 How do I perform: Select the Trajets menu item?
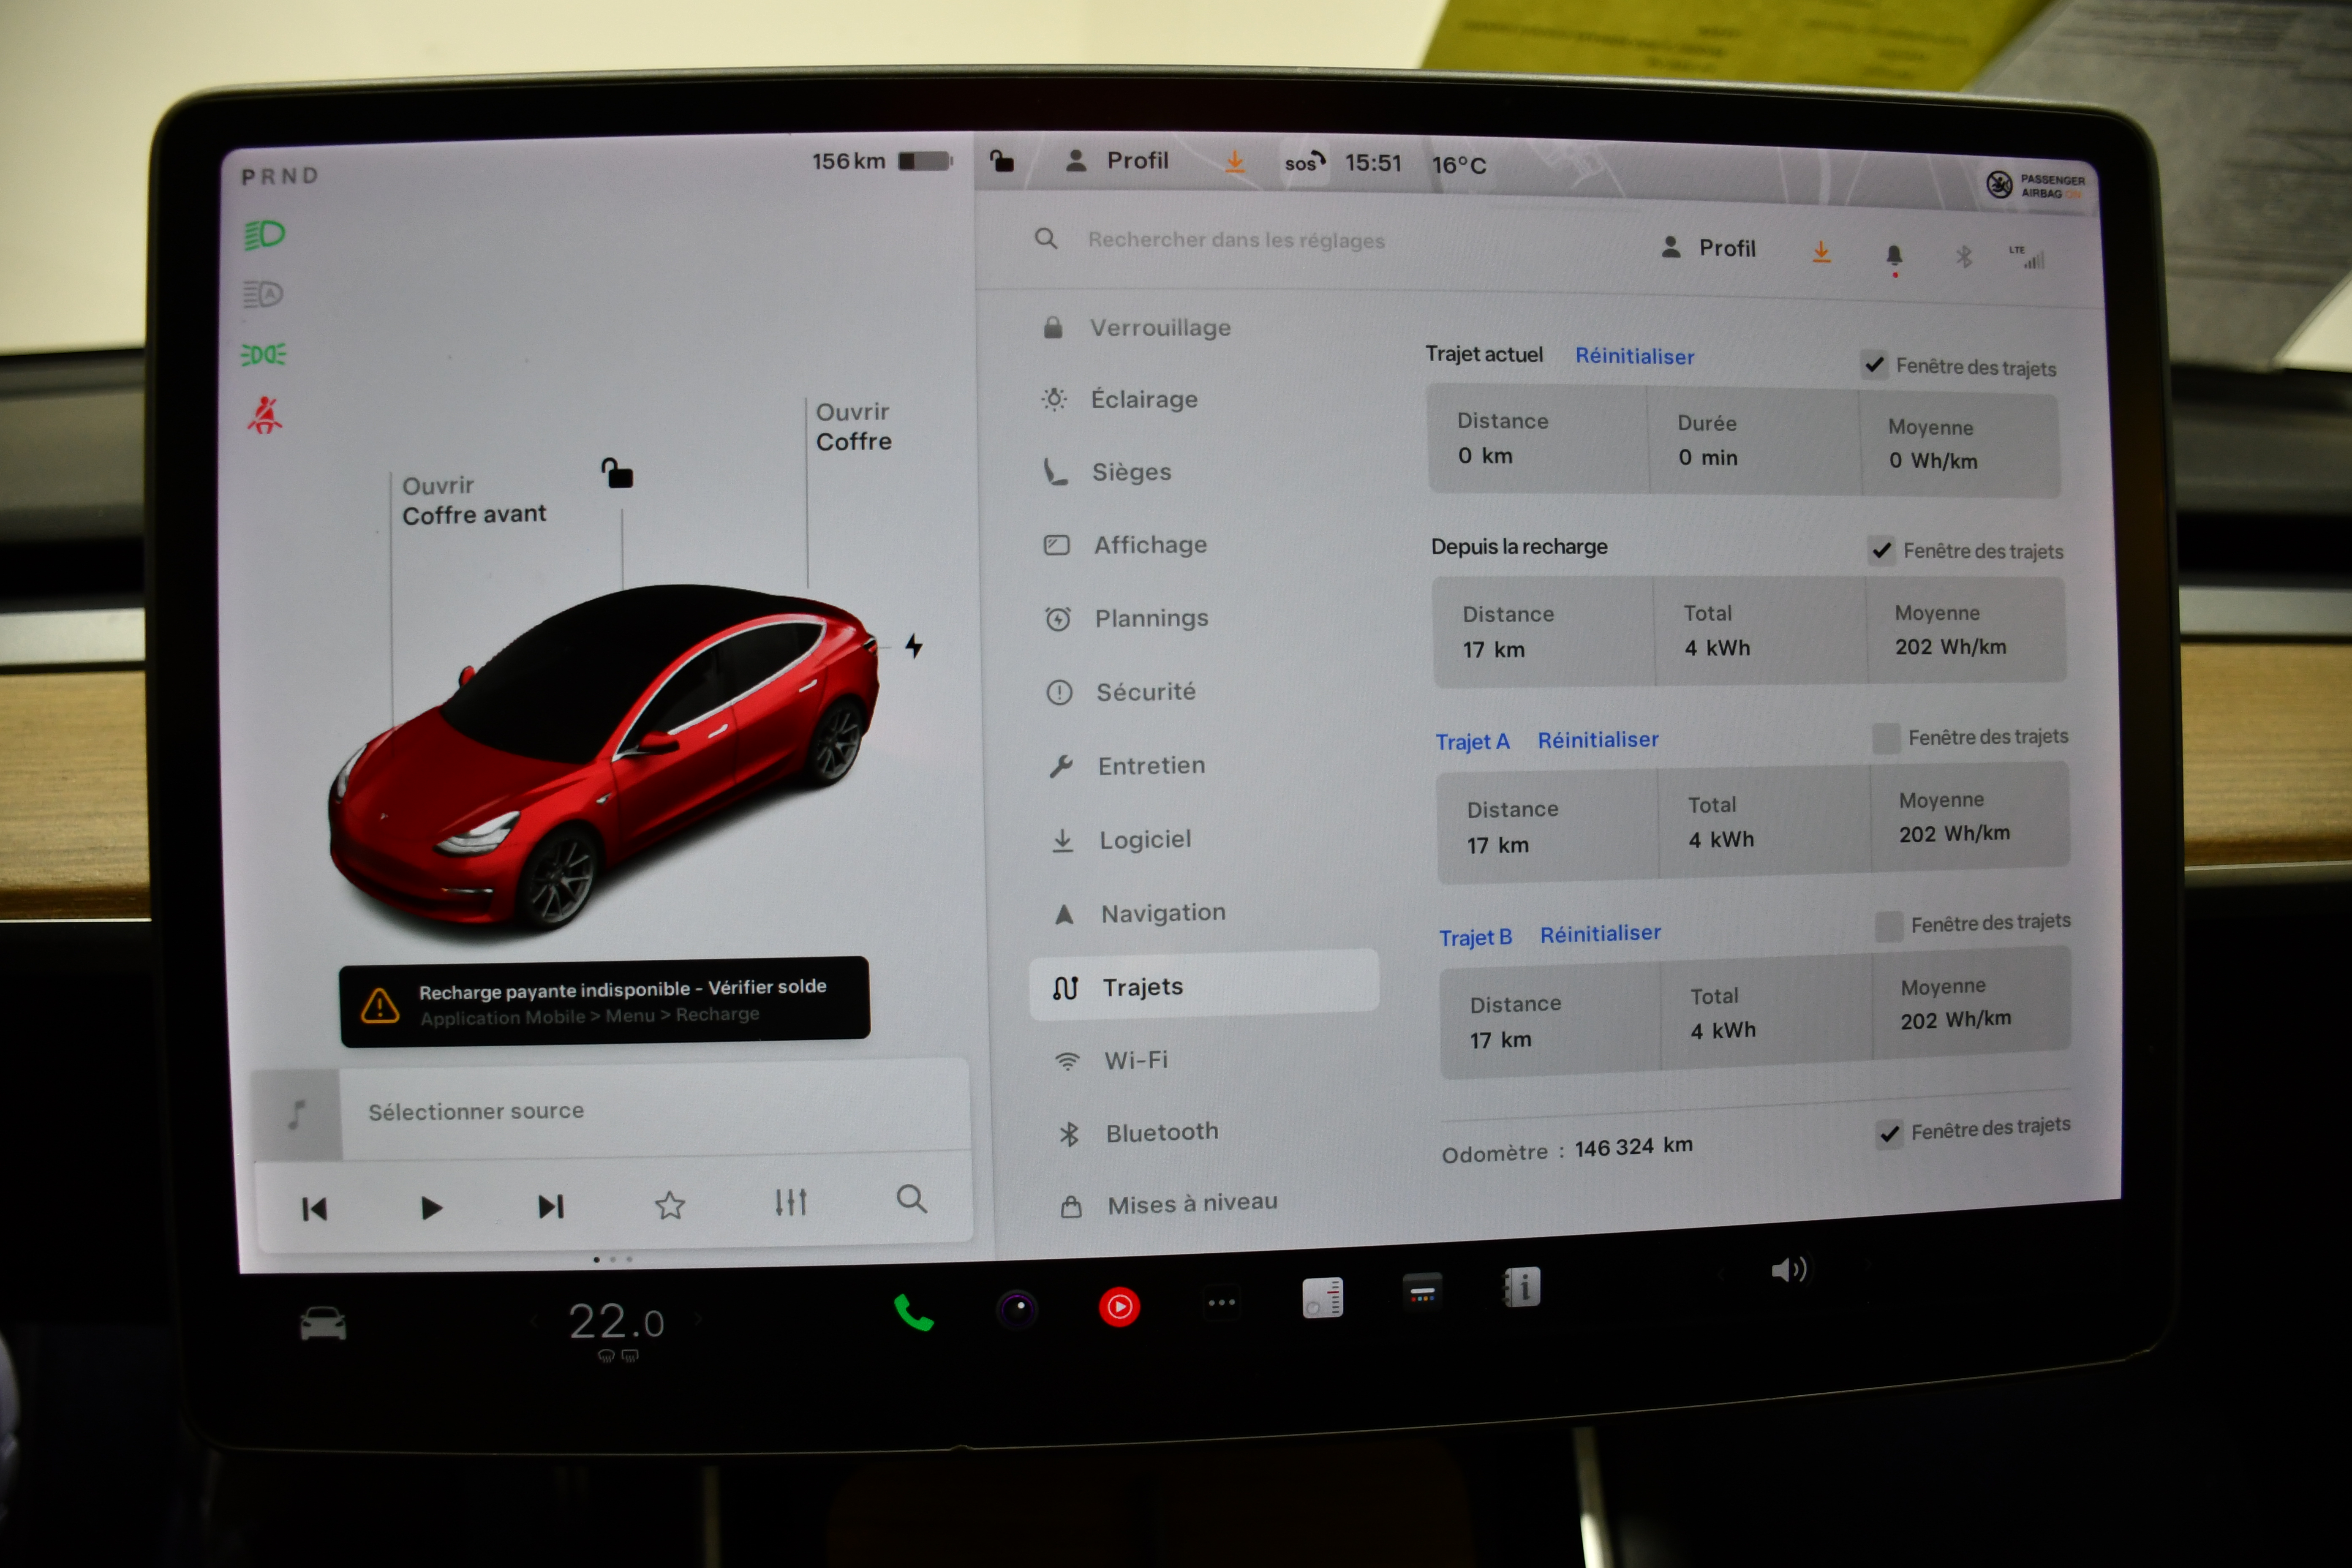coord(1204,985)
